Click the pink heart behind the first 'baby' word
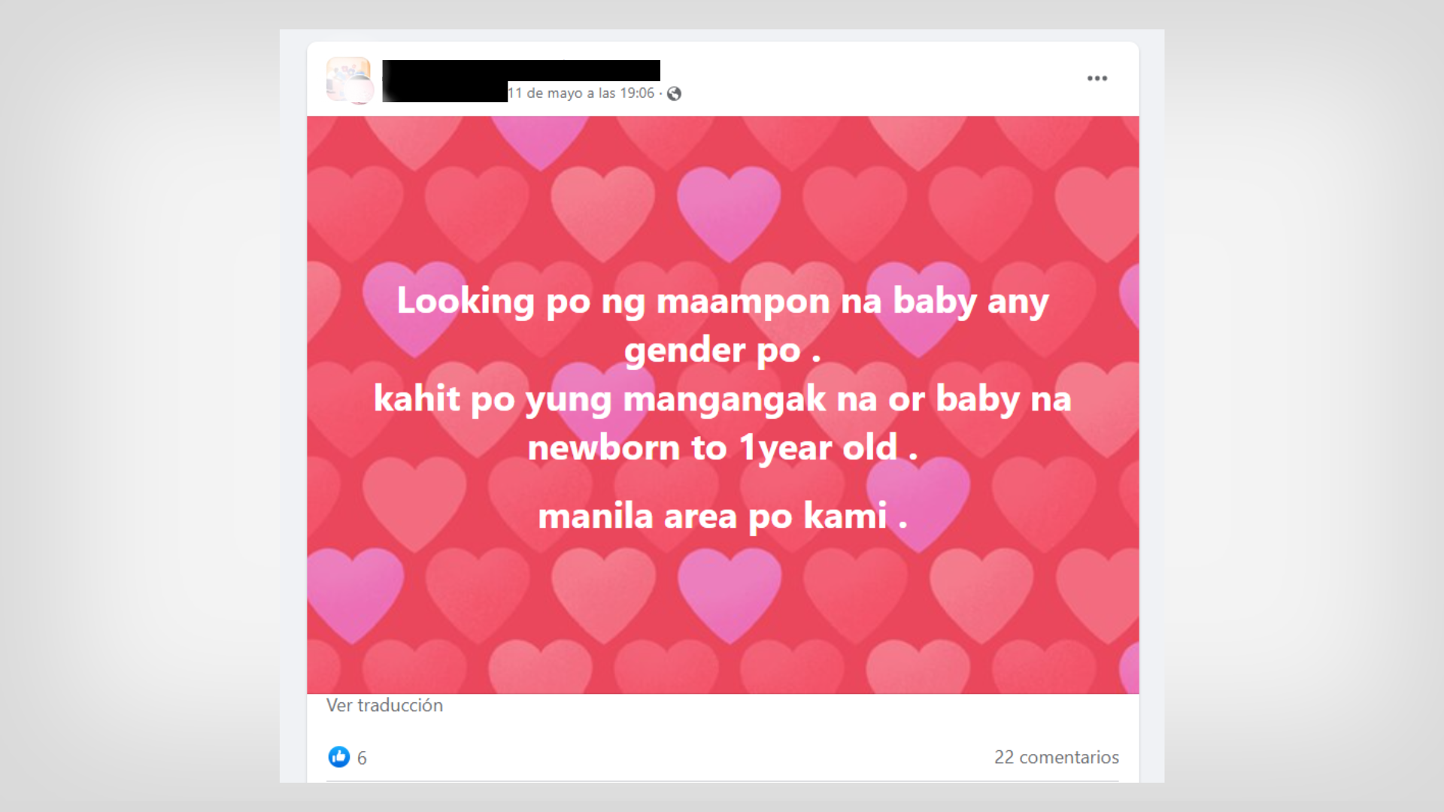The width and height of the screenshot is (1444, 812). [918, 307]
